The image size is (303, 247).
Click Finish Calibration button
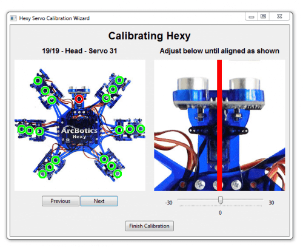coord(149,226)
